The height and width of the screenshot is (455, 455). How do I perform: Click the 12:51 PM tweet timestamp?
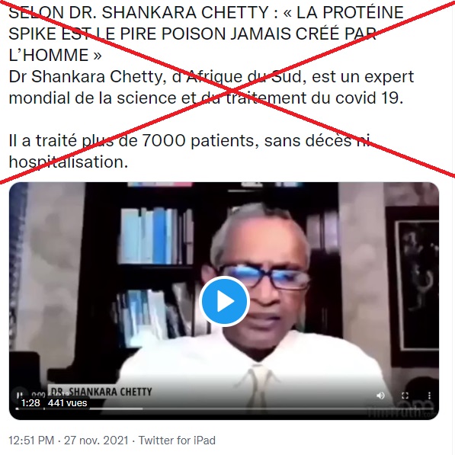click(31, 441)
